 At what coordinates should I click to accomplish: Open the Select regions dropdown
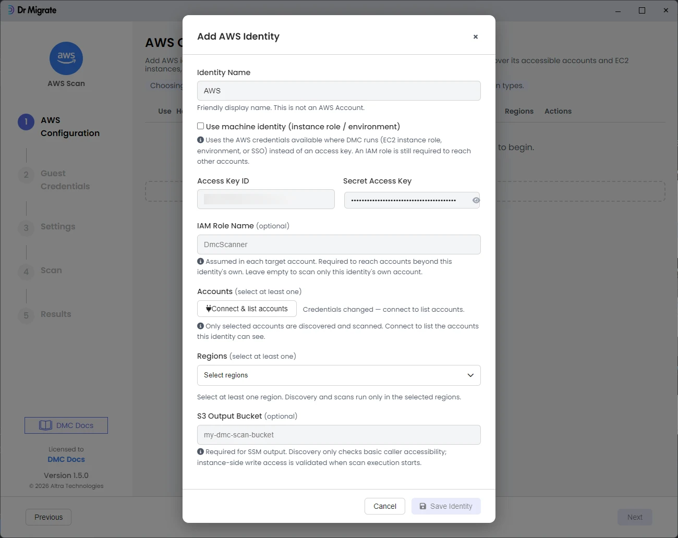(x=339, y=375)
